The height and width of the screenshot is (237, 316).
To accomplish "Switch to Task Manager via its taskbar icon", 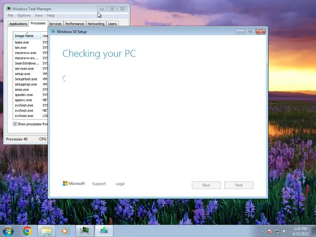I will [85, 231].
